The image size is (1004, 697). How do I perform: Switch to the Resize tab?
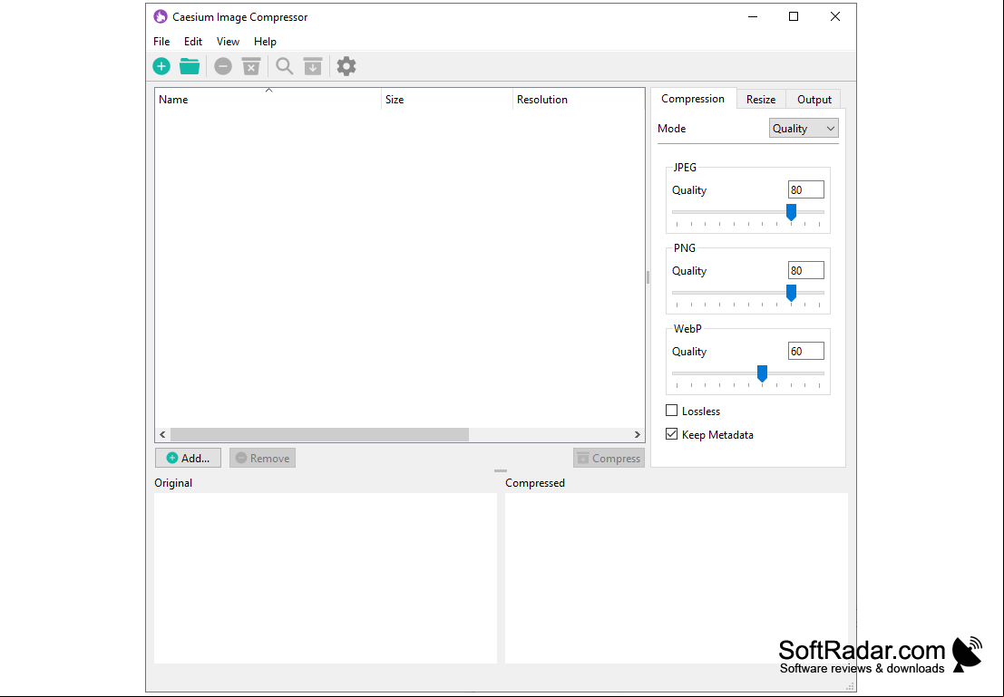pyautogui.click(x=761, y=99)
